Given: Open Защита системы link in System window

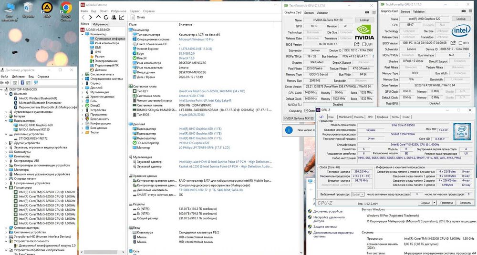Looking at the screenshot, I should (x=325, y=226).
